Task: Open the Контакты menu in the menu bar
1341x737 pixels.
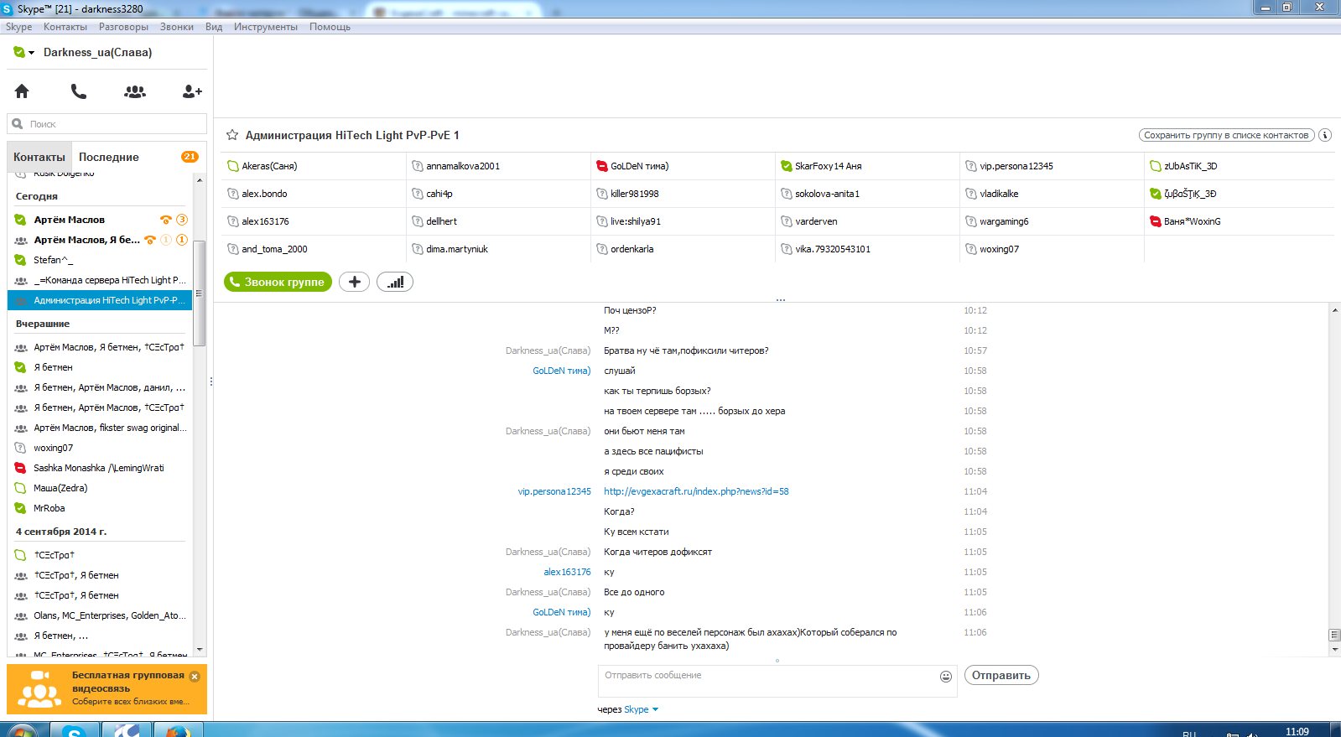Action: pyautogui.click(x=65, y=27)
